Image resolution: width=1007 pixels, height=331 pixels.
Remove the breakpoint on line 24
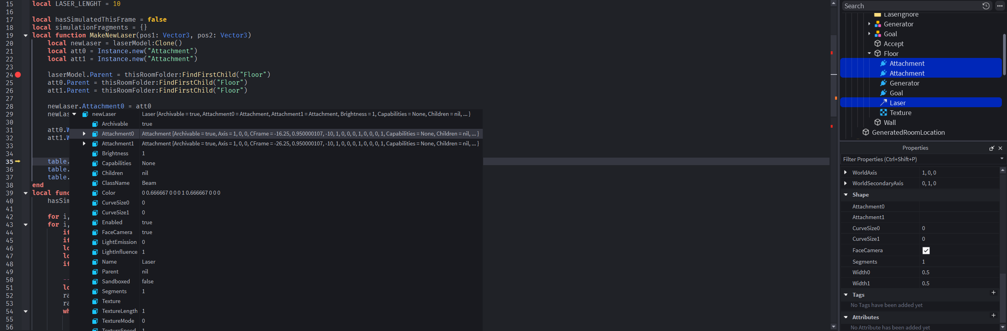18,74
